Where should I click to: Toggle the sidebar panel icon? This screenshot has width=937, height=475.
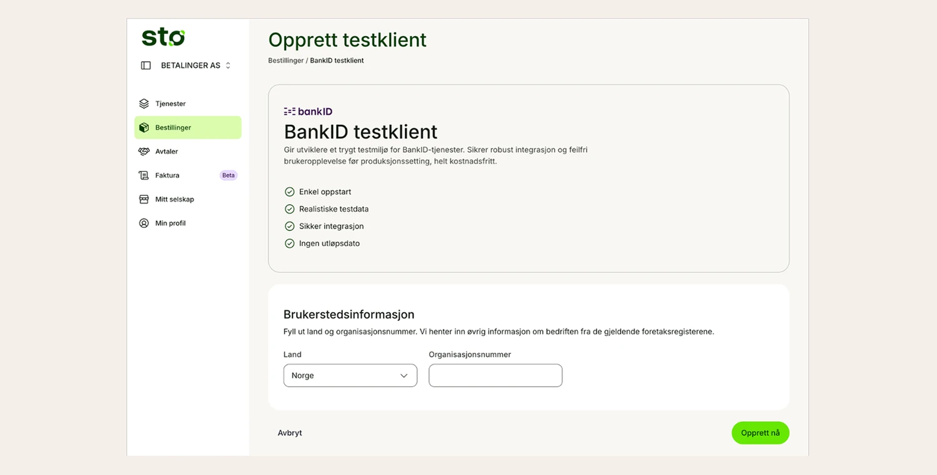tap(146, 66)
